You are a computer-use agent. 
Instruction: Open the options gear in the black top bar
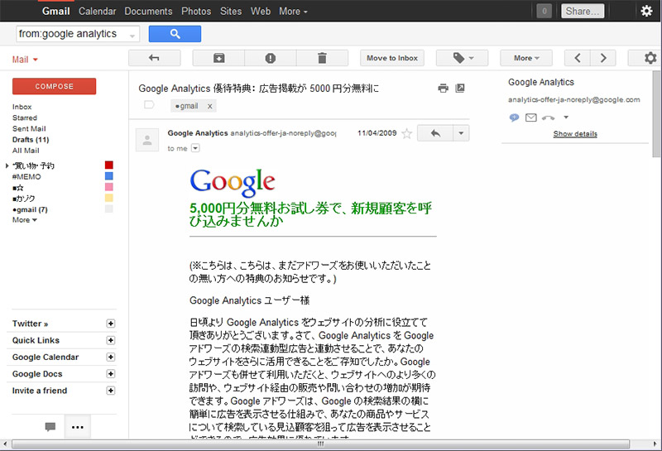point(646,11)
